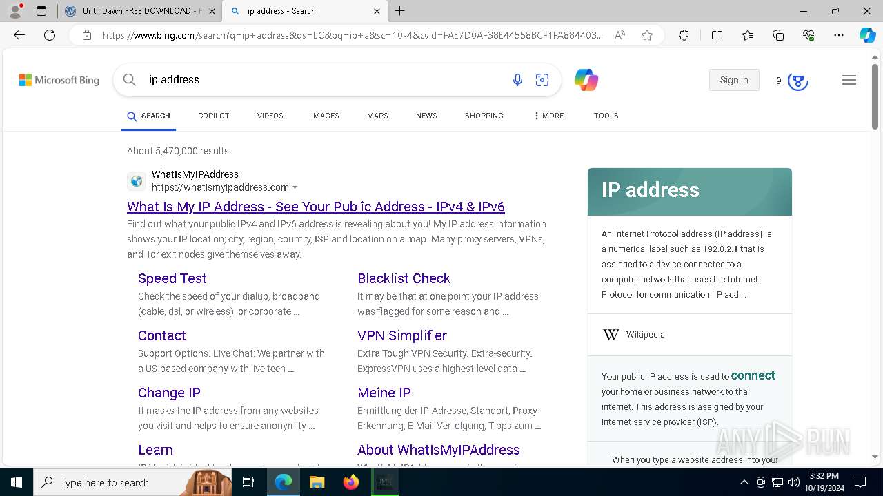Show hidden system tray icons

coord(744,482)
